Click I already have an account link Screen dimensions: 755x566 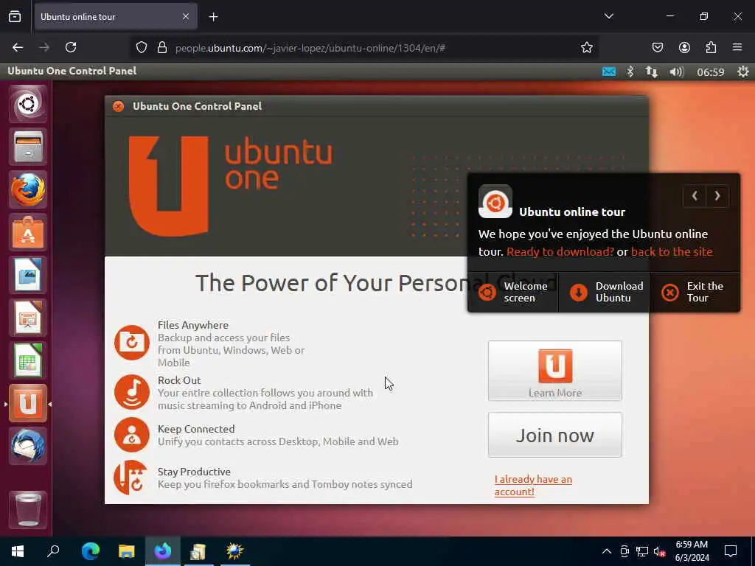pyautogui.click(x=533, y=485)
